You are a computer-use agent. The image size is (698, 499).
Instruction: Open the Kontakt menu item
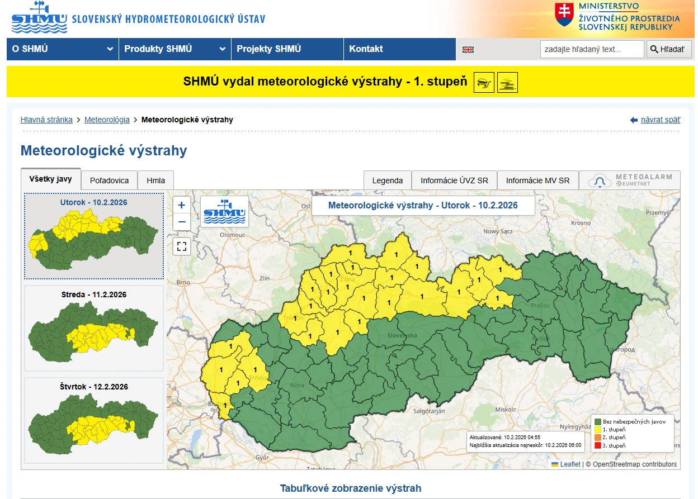366,49
